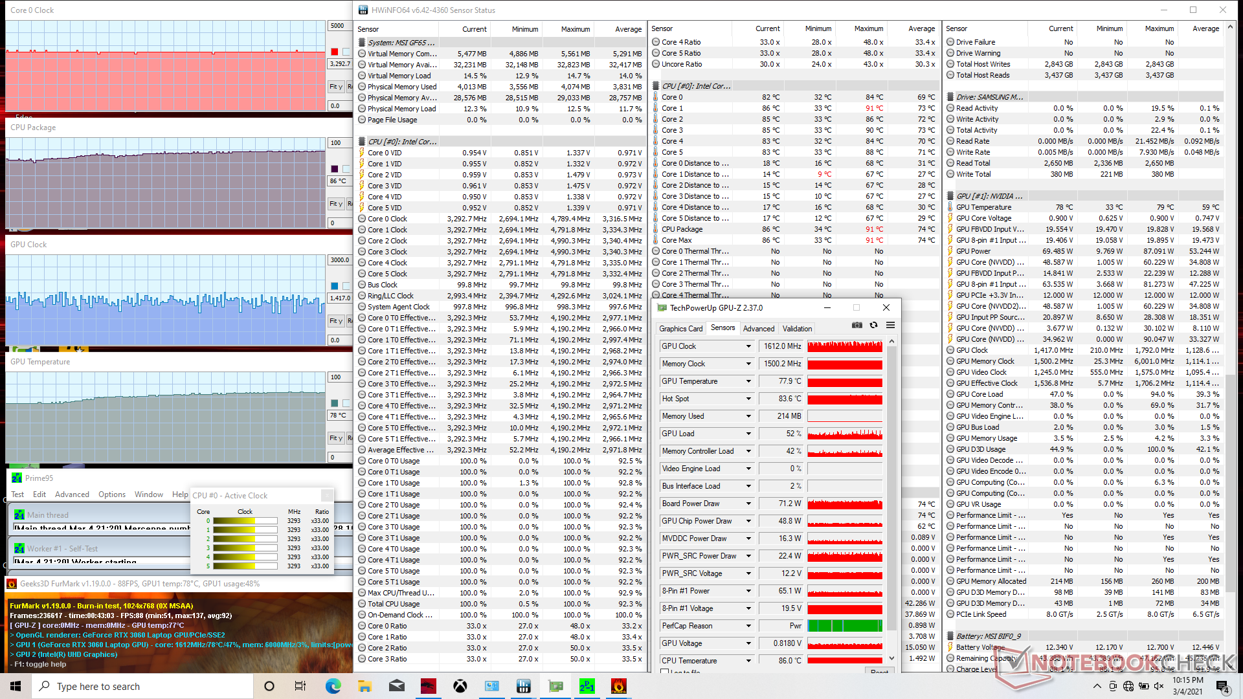Viewport: 1243px width, 699px height.
Task: Click the Prime95 Main thread window icon
Action: pyautogui.click(x=19, y=515)
